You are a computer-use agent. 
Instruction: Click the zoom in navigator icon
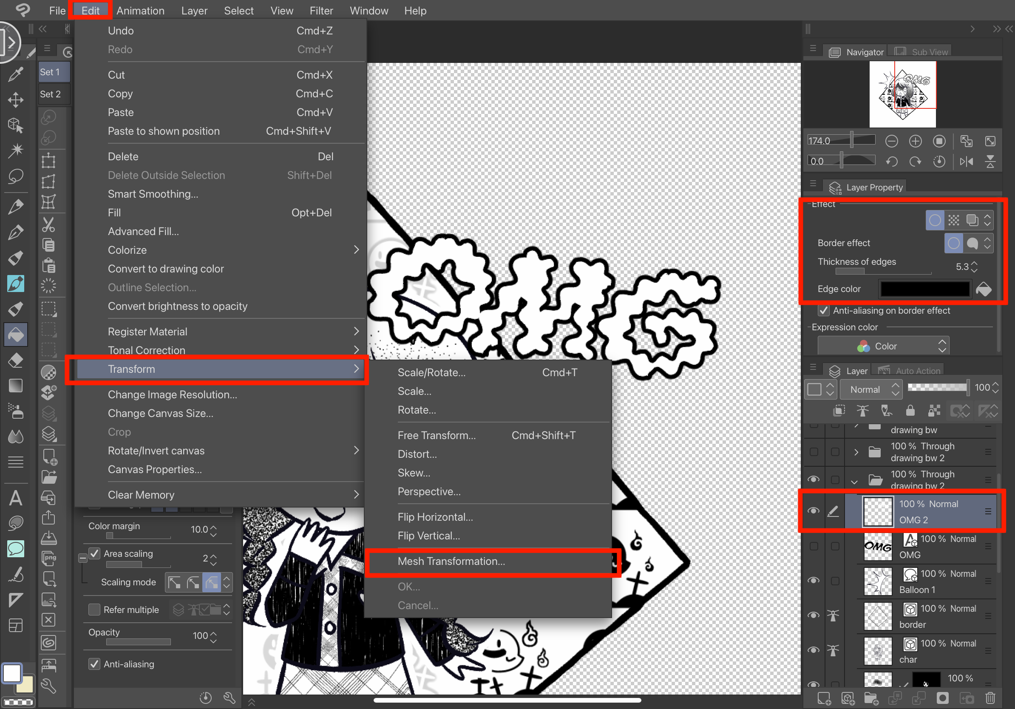pos(915,141)
